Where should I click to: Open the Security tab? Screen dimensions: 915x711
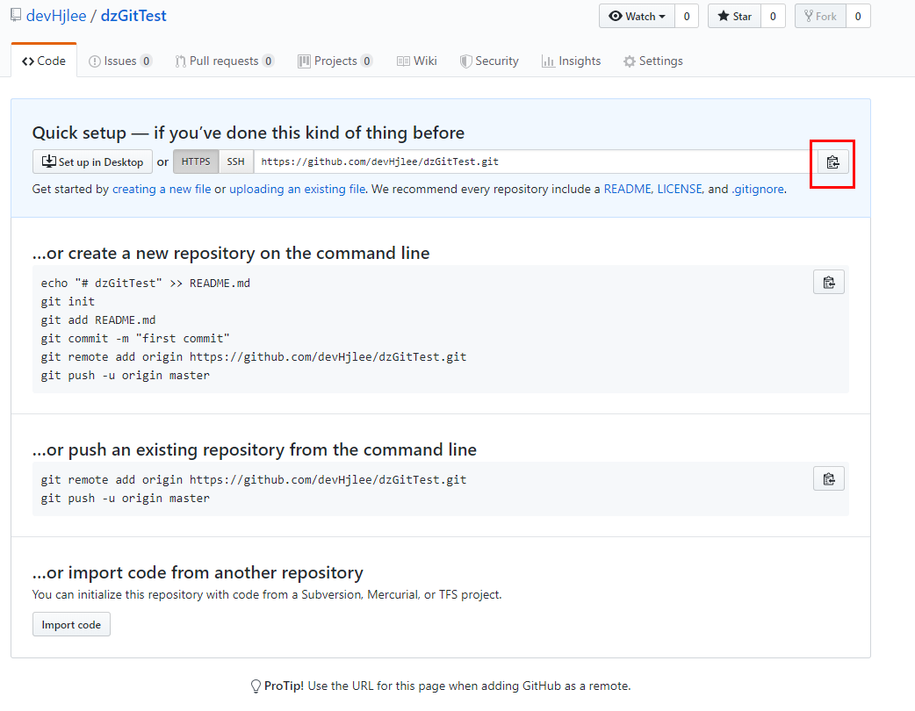(489, 61)
